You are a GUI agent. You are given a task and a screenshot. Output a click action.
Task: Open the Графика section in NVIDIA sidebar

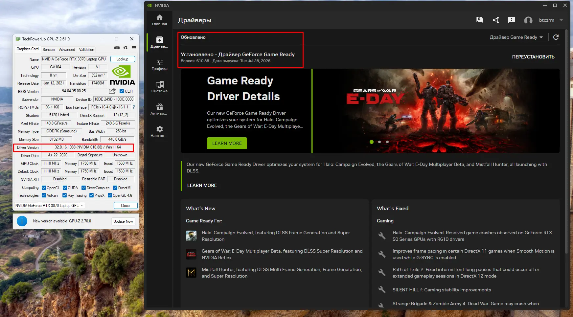[159, 65]
